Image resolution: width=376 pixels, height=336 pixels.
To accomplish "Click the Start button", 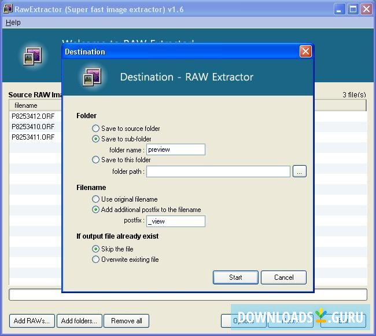I will click(235, 277).
